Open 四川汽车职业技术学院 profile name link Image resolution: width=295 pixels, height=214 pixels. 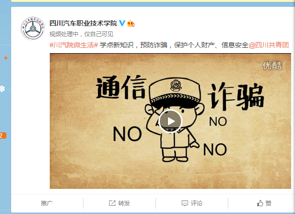pos(83,23)
